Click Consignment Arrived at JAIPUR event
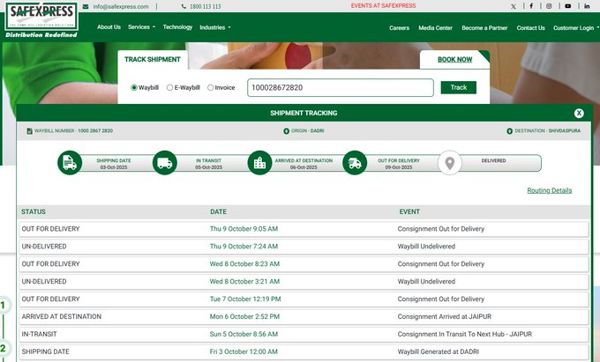Screen dimensions: 600x362 coord(444,316)
